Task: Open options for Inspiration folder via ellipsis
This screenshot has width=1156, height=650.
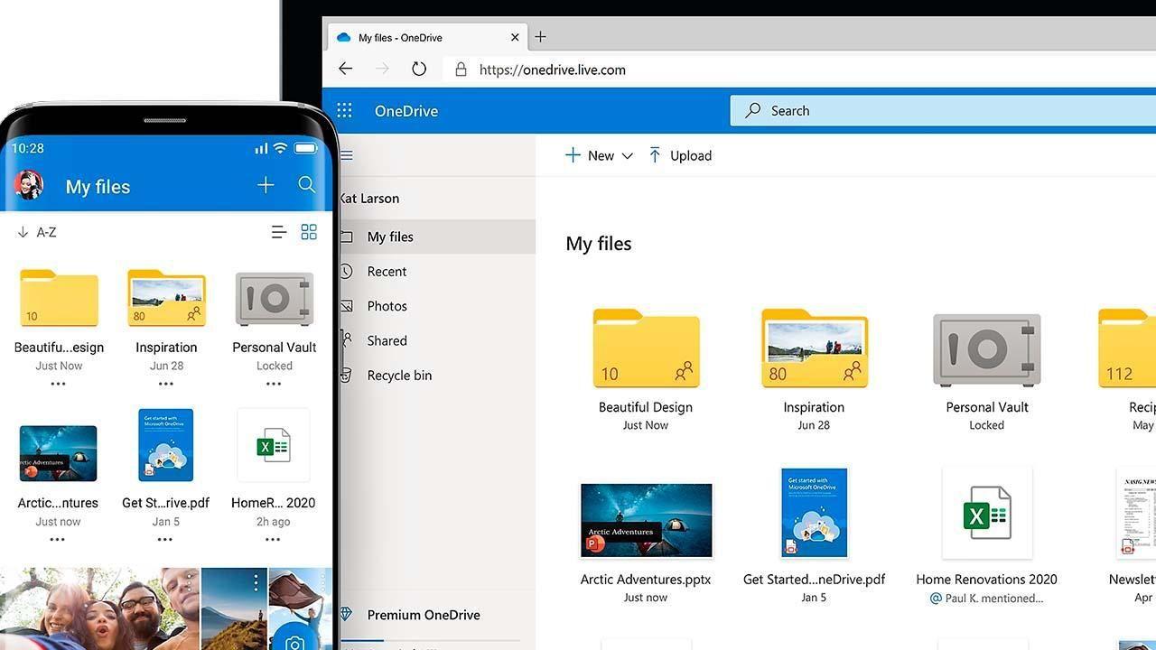Action: pyautogui.click(x=165, y=384)
